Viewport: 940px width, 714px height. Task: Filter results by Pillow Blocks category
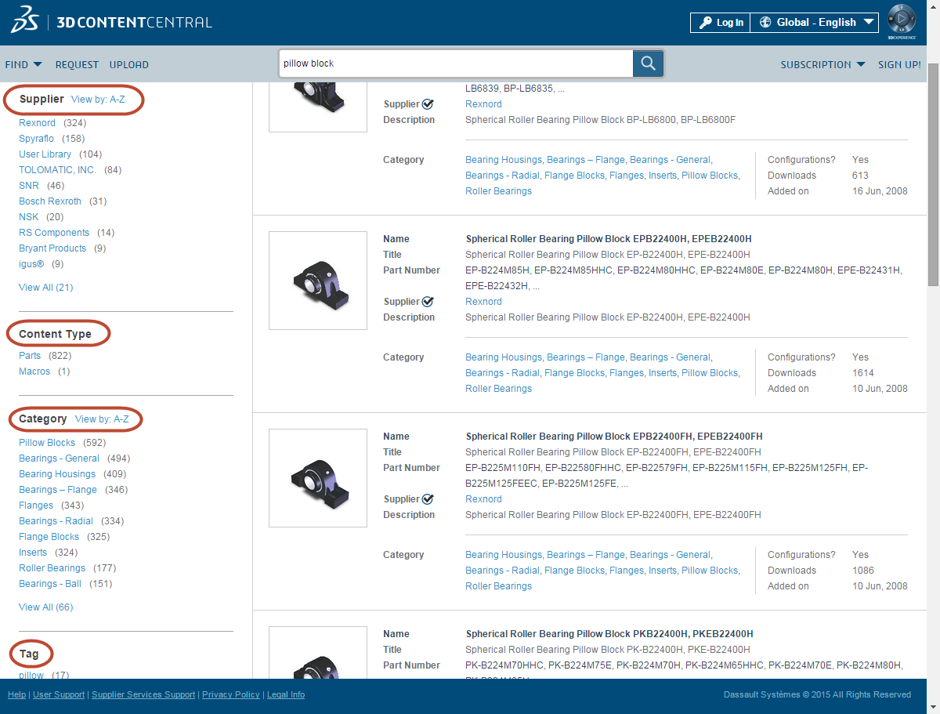tap(46, 442)
